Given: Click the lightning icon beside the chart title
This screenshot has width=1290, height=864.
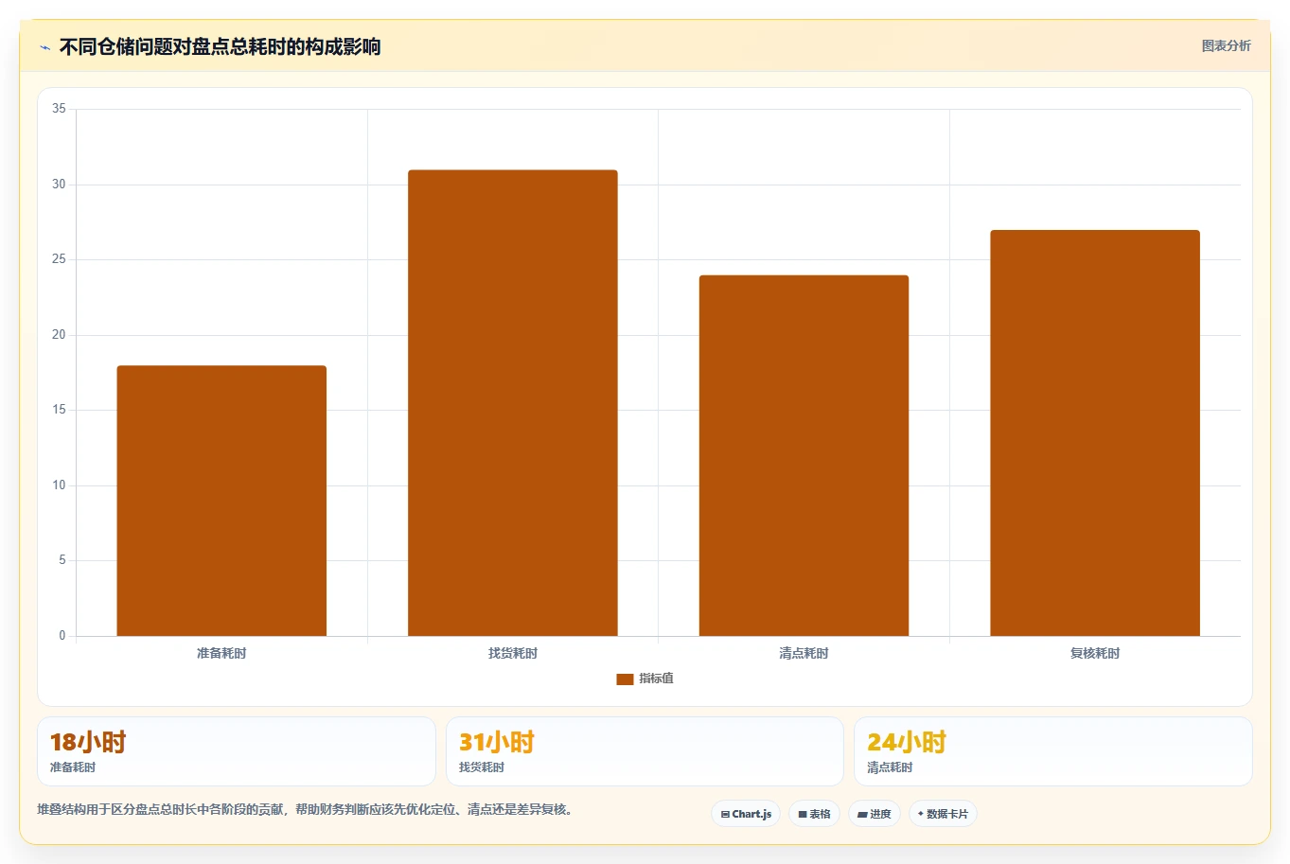Looking at the screenshot, I should point(44,47).
